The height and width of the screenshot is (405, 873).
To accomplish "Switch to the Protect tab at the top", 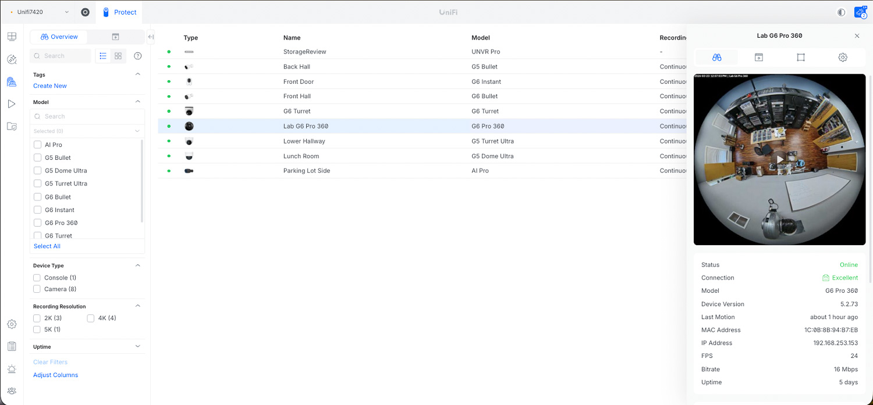I will (x=119, y=12).
